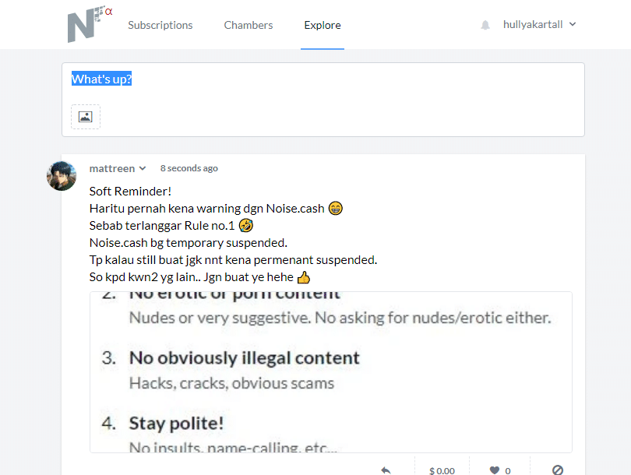Attach image with the picture icon
Viewport: 631px width, 475px height.
86,117
